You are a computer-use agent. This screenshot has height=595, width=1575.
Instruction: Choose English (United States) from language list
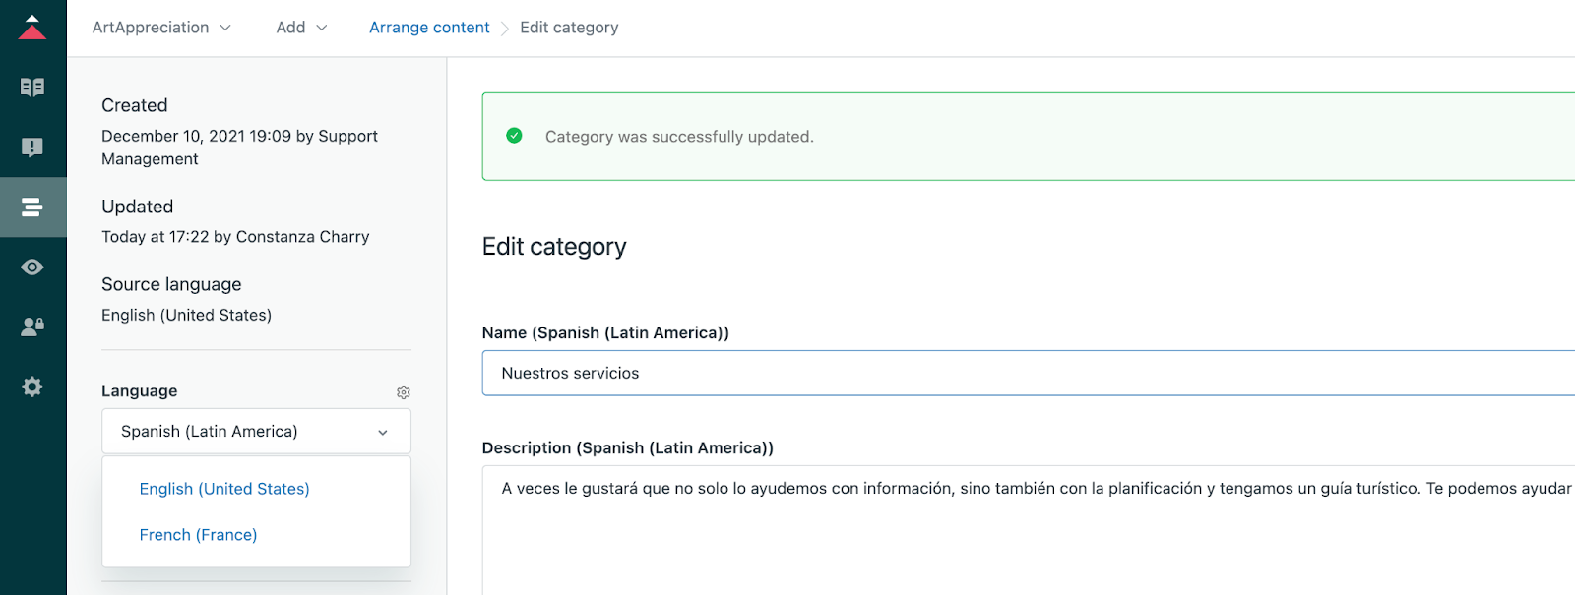224,489
